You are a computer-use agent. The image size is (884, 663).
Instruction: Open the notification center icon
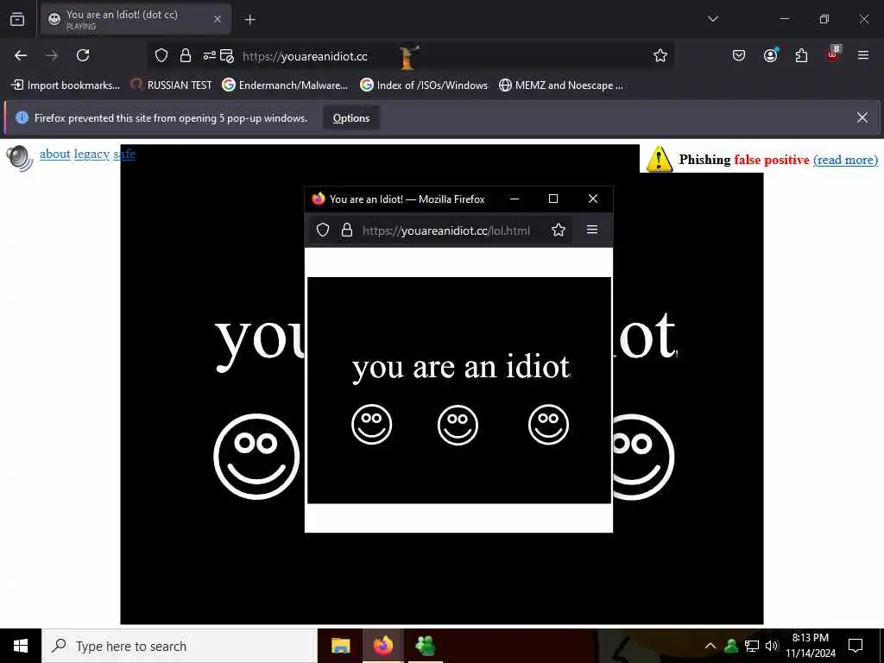[856, 646]
